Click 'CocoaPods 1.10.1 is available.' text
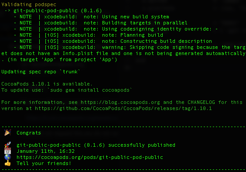This screenshot has height=172, width=246. [x=47, y=84]
